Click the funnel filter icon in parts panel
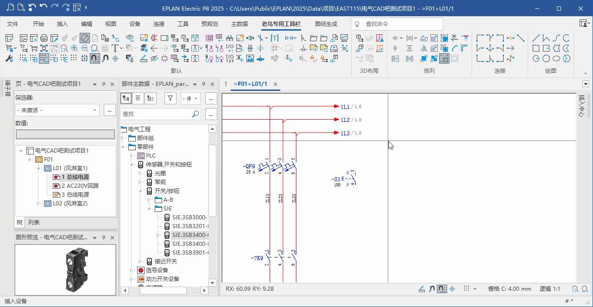 click(x=170, y=98)
